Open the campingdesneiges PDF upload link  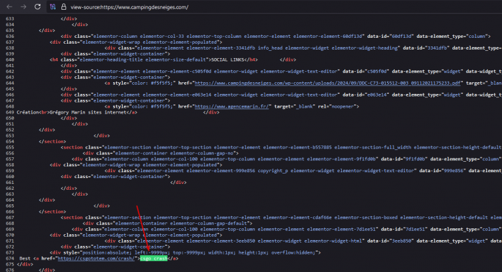click(327, 83)
